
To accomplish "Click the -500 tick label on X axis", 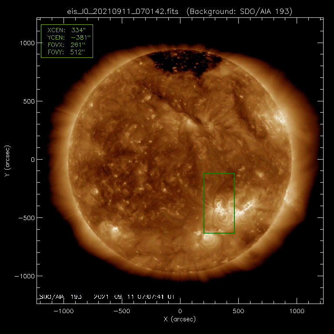I will click(121, 311).
